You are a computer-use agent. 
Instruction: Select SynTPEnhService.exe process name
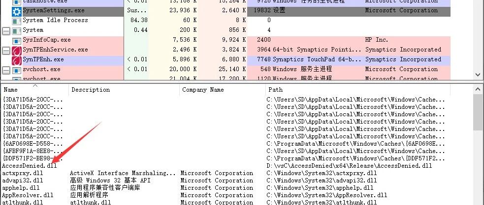pyautogui.click(x=55, y=50)
